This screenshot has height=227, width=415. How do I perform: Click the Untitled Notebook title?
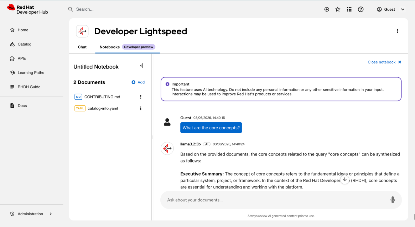coord(96,67)
